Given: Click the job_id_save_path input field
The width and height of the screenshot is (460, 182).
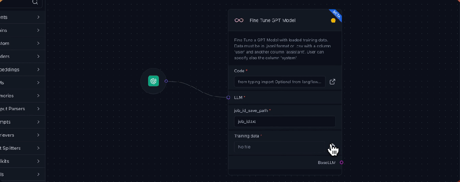Looking at the screenshot, I should pyautogui.click(x=285, y=121).
